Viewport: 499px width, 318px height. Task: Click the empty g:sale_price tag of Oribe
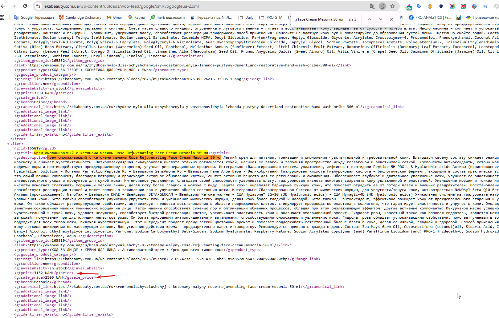click(31, 97)
